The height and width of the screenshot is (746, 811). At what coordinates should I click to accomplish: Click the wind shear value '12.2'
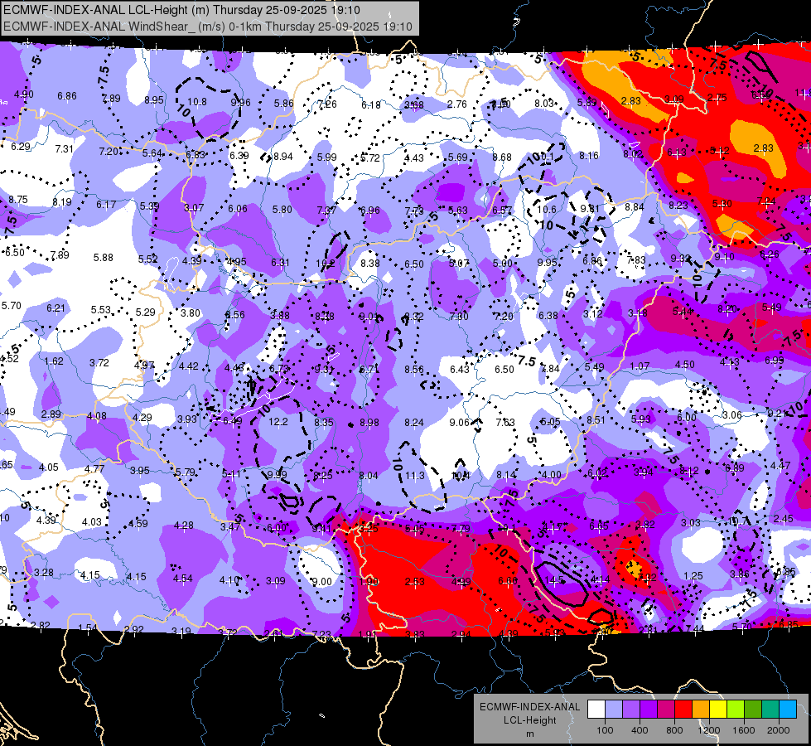(278, 422)
